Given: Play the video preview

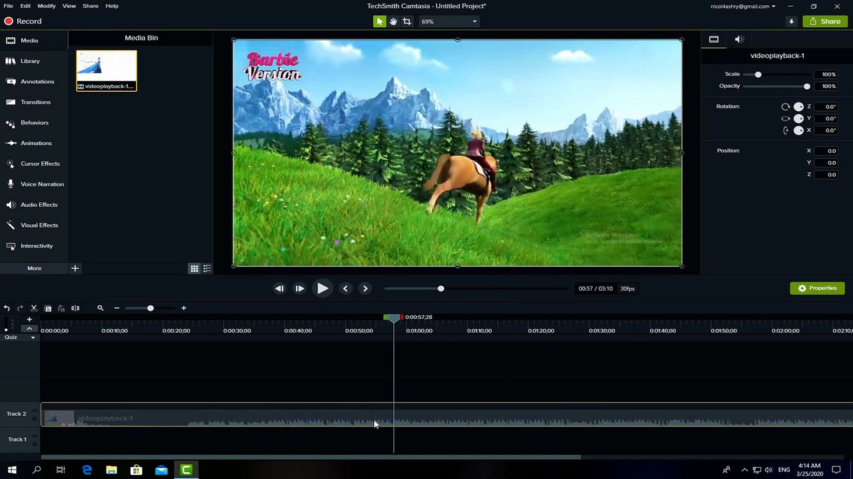Looking at the screenshot, I should 323,289.
